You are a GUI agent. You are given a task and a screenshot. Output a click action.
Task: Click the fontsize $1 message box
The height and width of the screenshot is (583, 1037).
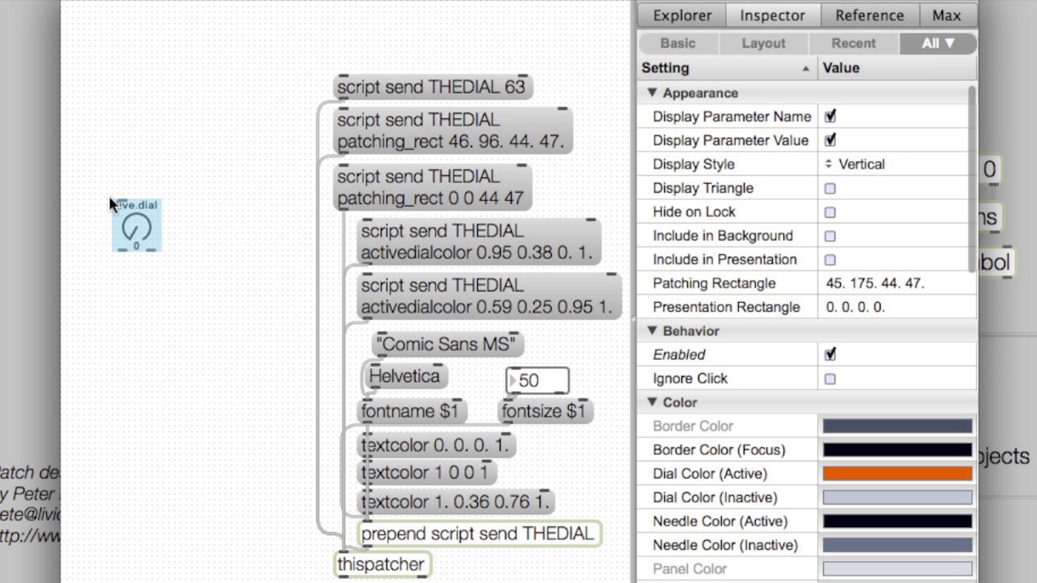tap(544, 411)
